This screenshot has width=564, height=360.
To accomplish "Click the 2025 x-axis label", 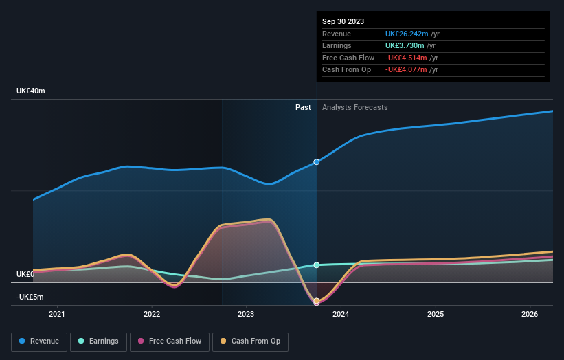I will (x=436, y=315).
